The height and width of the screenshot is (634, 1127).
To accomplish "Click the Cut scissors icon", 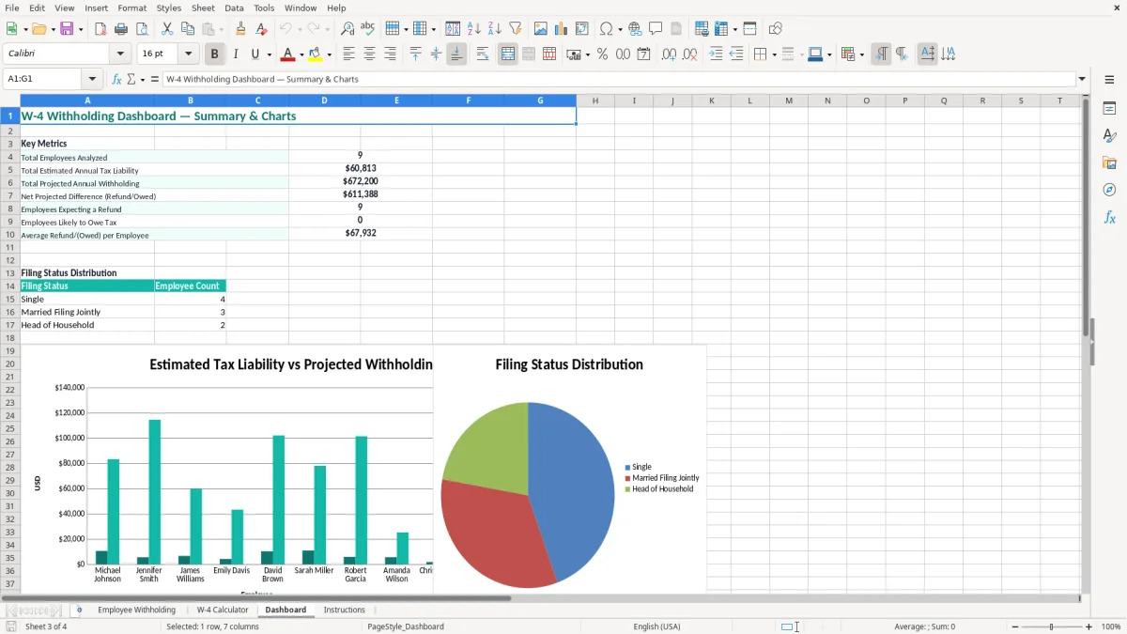I will tap(167, 29).
